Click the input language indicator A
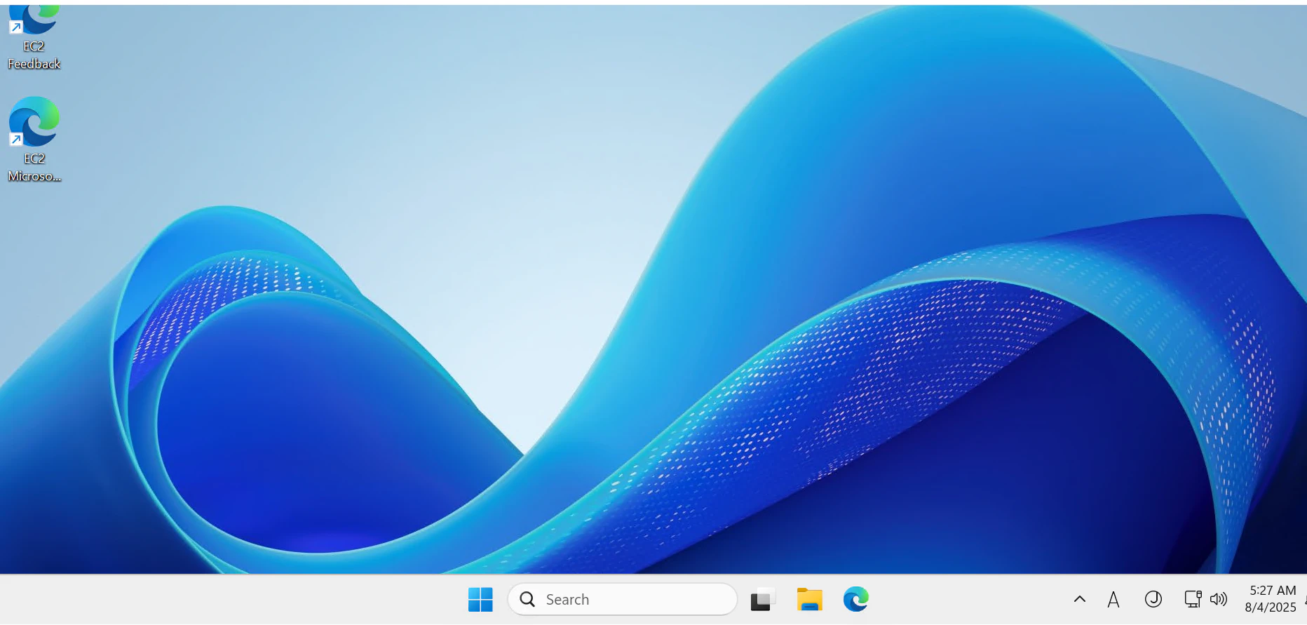 point(1113,599)
